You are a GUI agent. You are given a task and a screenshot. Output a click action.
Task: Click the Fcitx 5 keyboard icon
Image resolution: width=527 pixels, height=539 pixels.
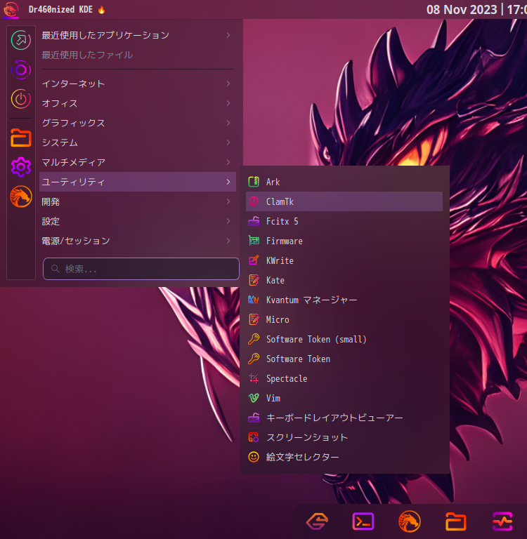click(x=254, y=221)
